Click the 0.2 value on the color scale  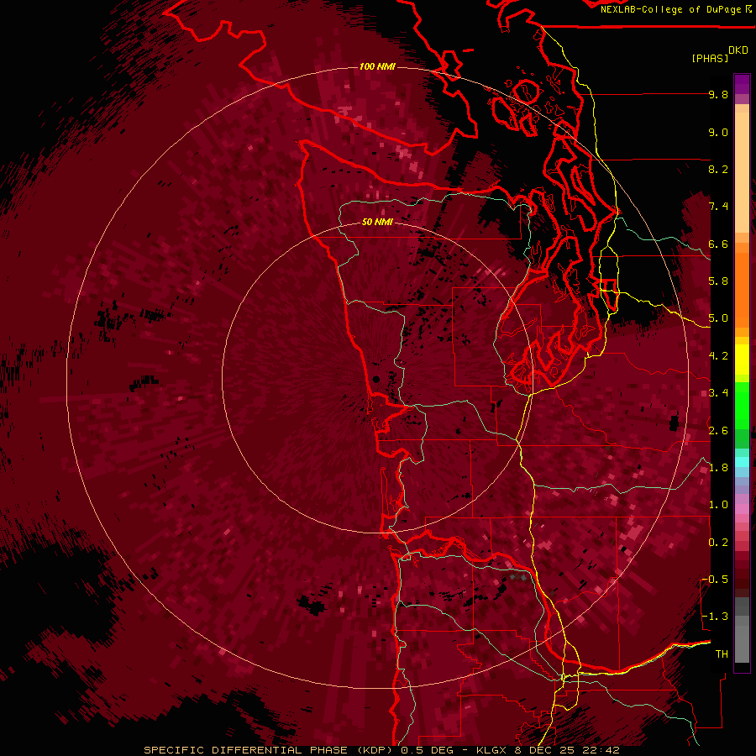coord(718,543)
